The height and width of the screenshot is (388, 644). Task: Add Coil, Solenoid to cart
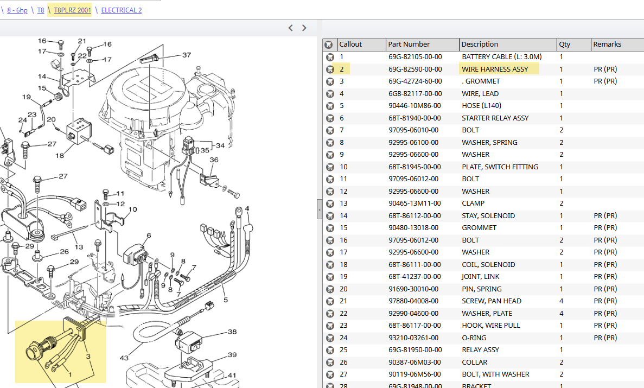click(x=330, y=265)
